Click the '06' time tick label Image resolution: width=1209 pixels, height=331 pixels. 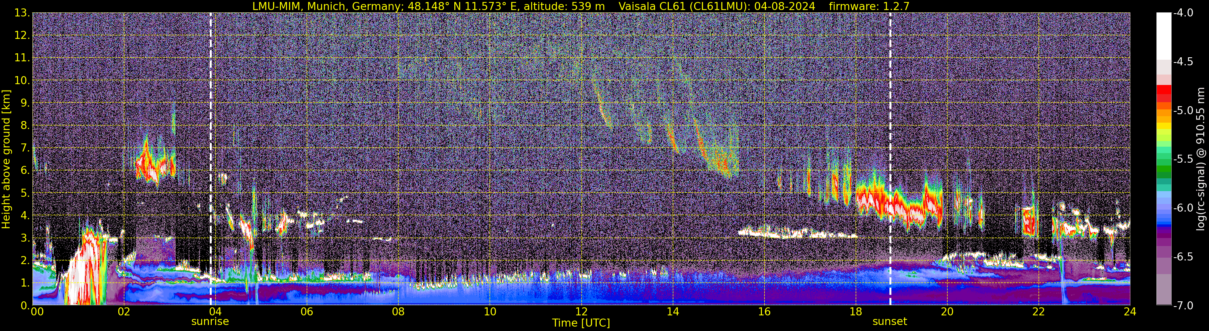pyautogui.click(x=306, y=312)
